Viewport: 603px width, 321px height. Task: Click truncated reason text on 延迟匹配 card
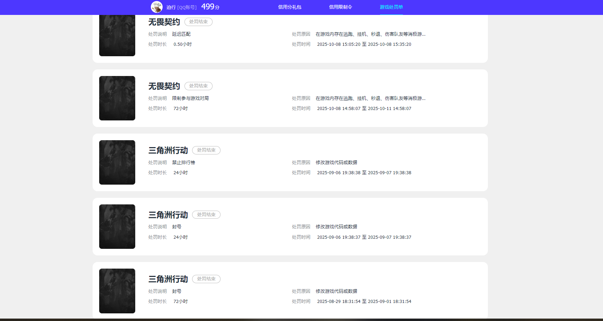pos(370,34)
